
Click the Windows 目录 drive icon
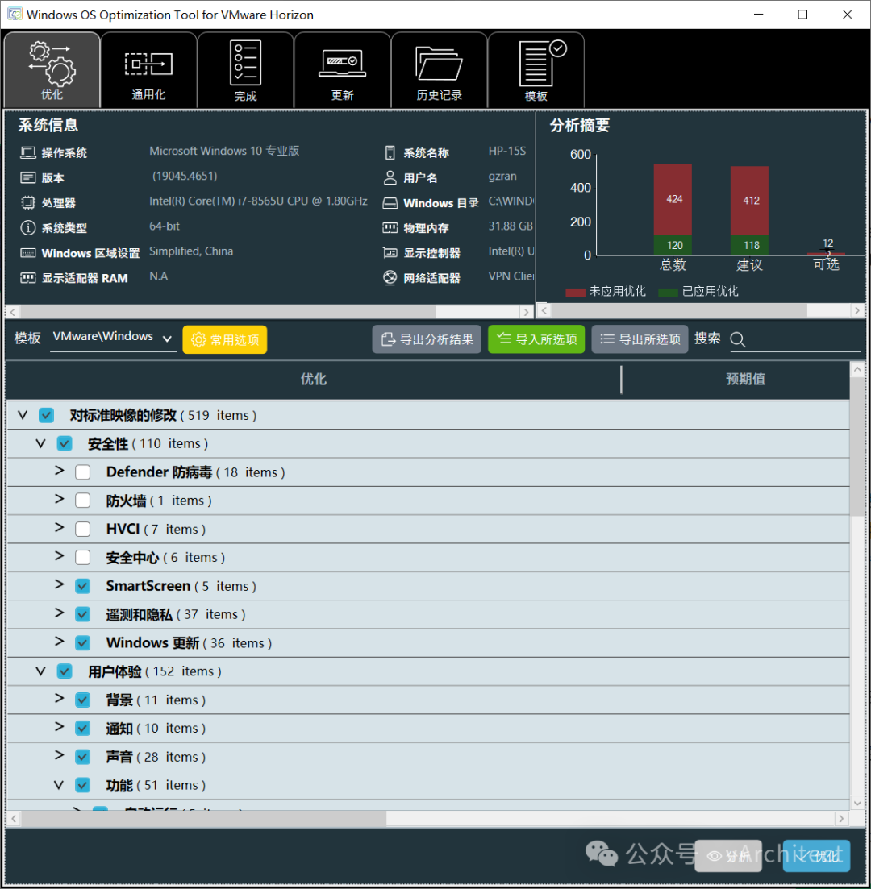(x=390, y=203)
